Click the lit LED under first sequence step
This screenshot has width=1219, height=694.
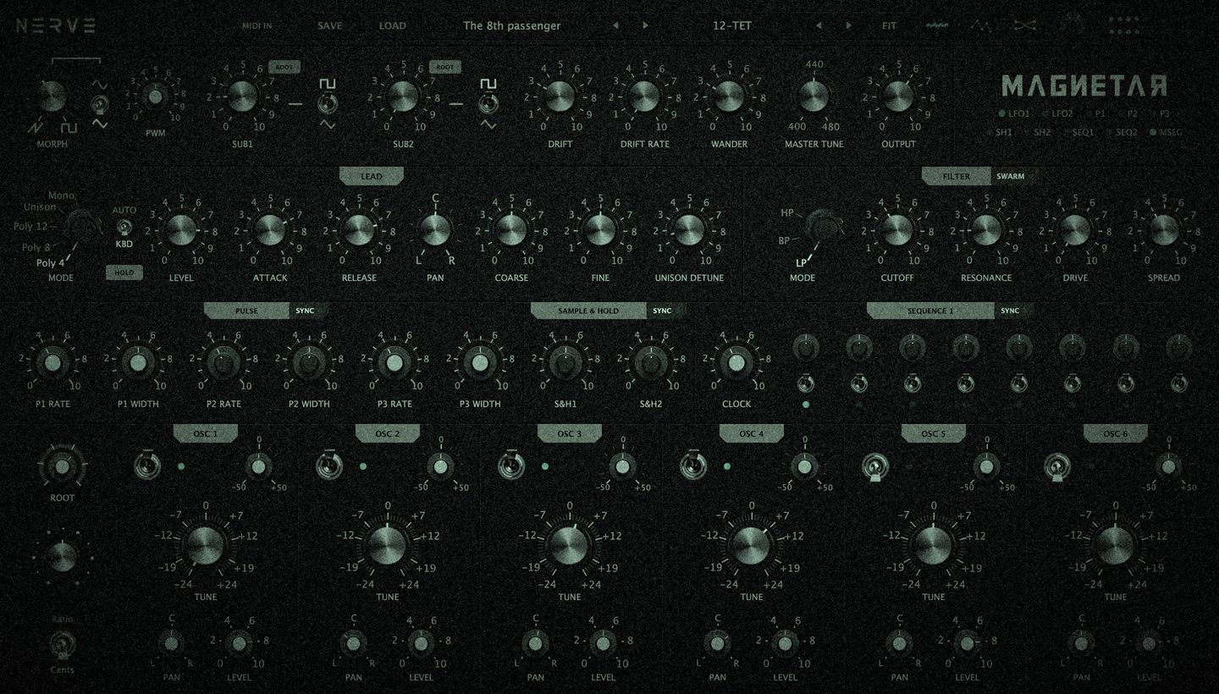[x=806, y=405]
